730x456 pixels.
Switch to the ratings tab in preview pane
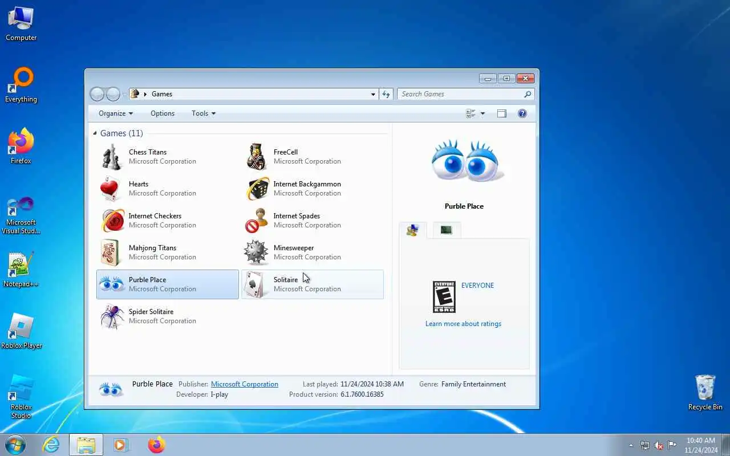point(412,230)
